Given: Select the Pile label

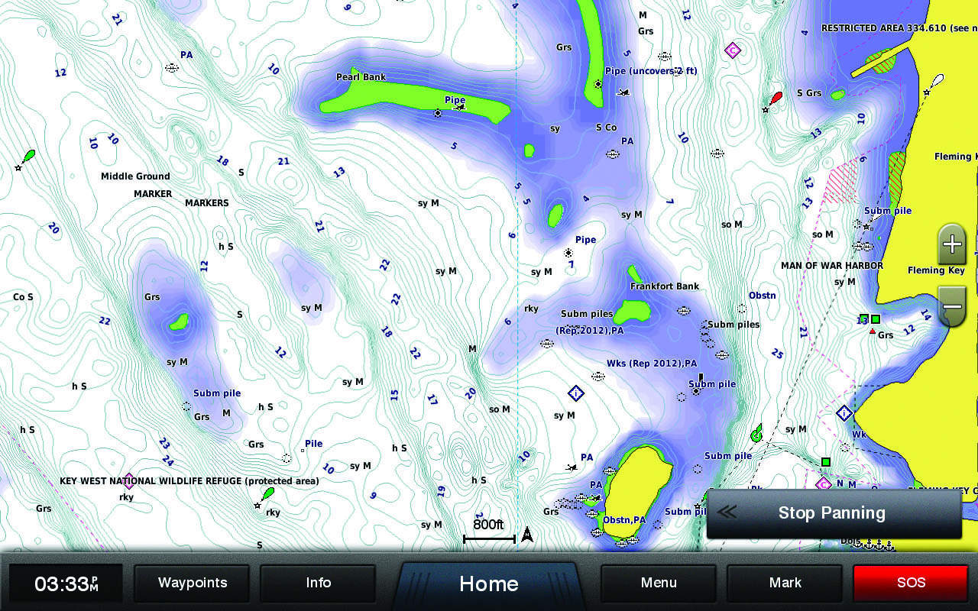Looking at the screenshot, I should click(313, 444).
